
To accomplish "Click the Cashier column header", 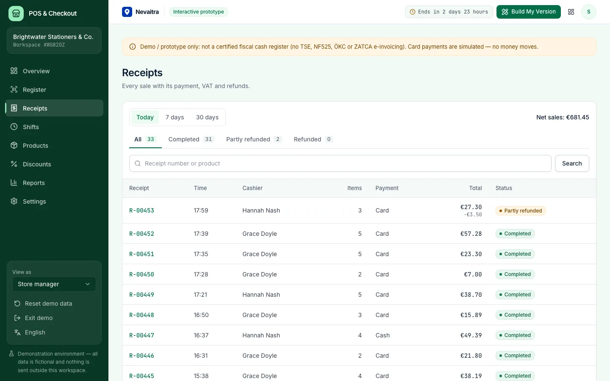I will 252,188.
